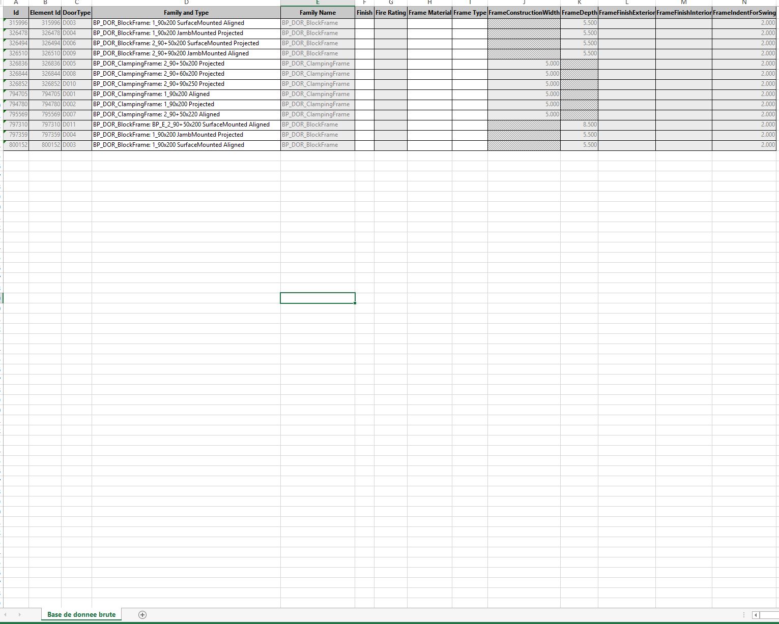This screenshot has height=624, width=779.
Task: Go to next sheet with the right arrow
Action: pyautogui.click(x=19, y=615)
